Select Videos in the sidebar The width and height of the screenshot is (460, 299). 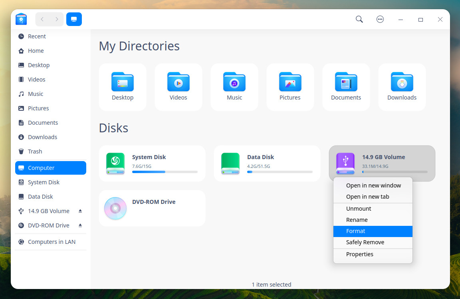coord(50,80)
